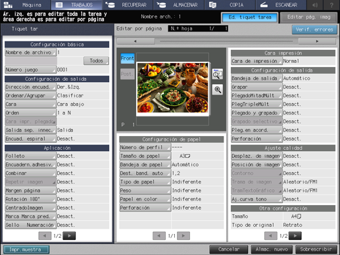The height and width of the screenshot is (255, 340).
Task: Open Encuad. espiral setting
Action: pyautogui.click(x=30, y=139)
